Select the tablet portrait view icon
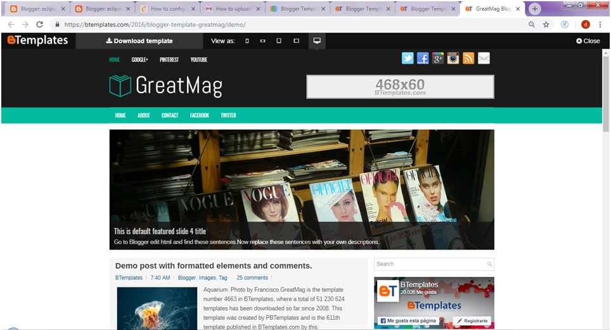The width and height of the screenshot is (611, 330). coord(279,41)
